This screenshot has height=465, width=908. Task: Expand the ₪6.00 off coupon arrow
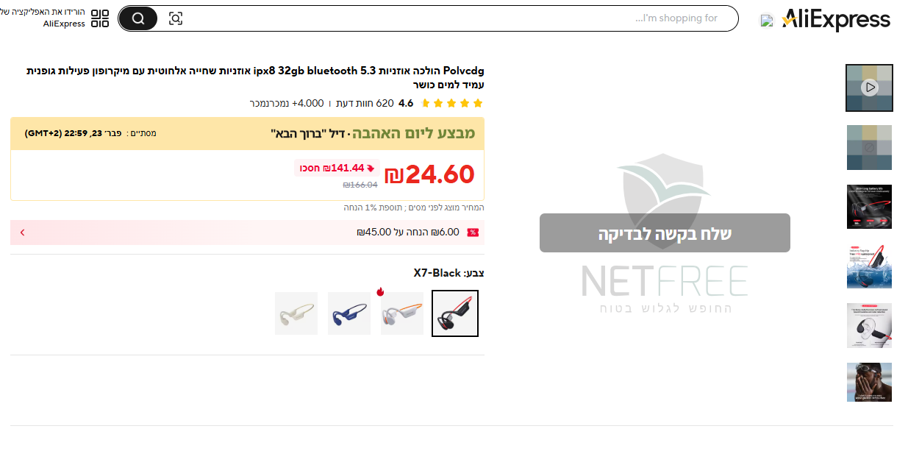pos(22,232)
